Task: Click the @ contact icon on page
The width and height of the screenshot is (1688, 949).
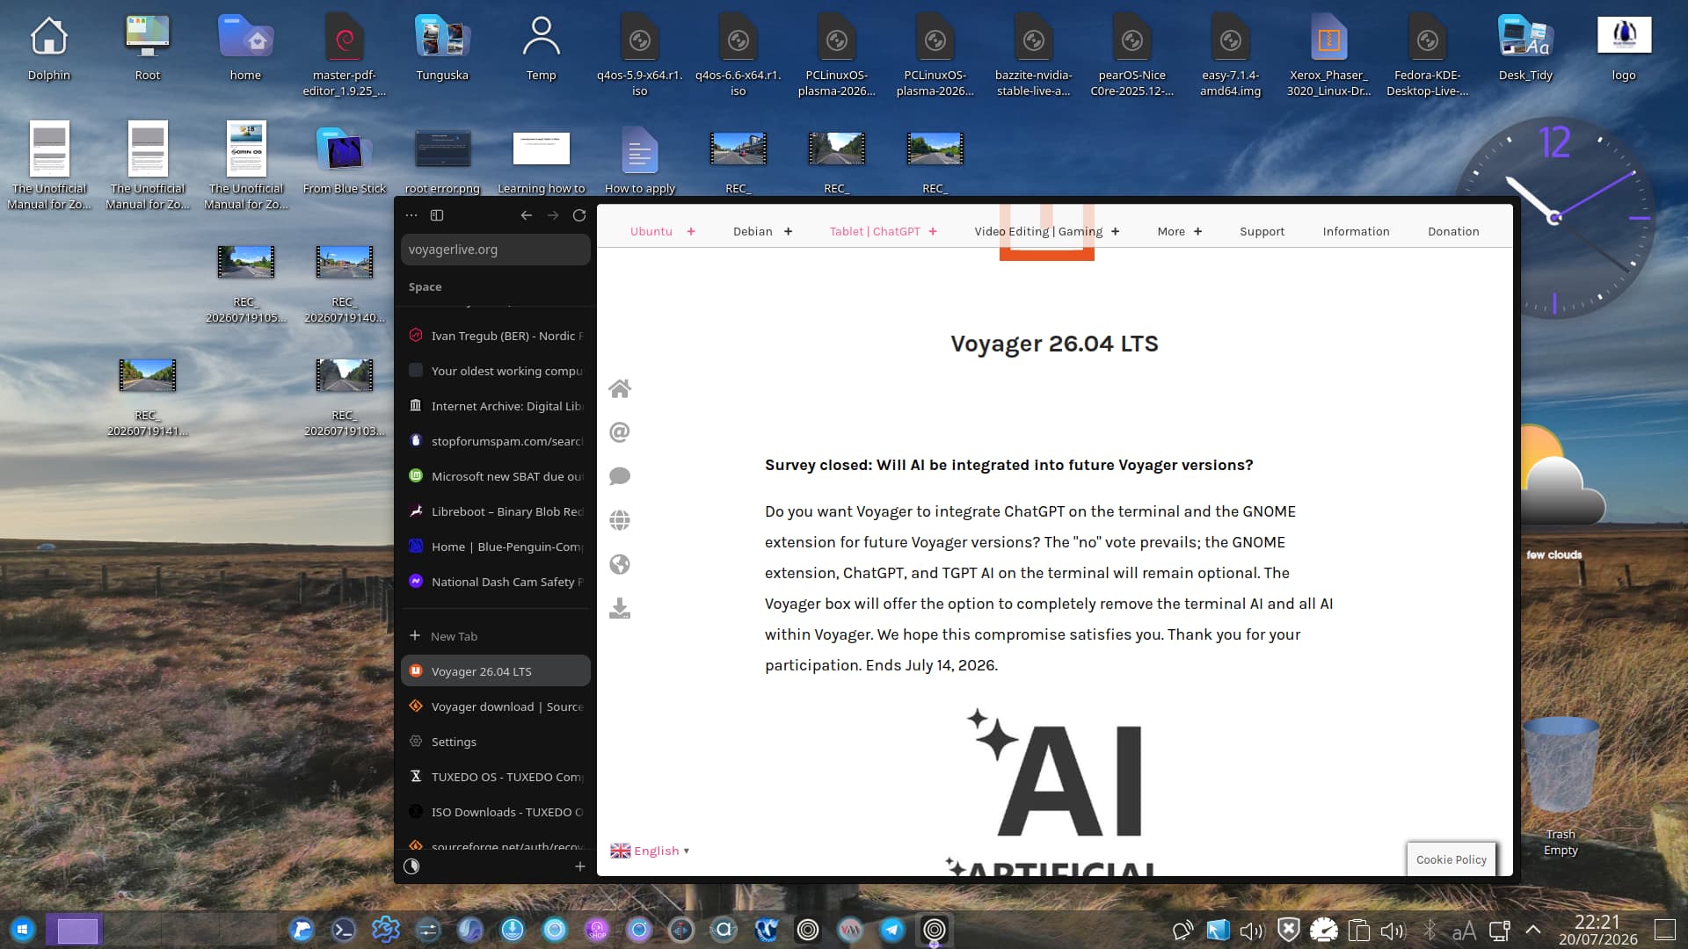Action: coord(620,432)
